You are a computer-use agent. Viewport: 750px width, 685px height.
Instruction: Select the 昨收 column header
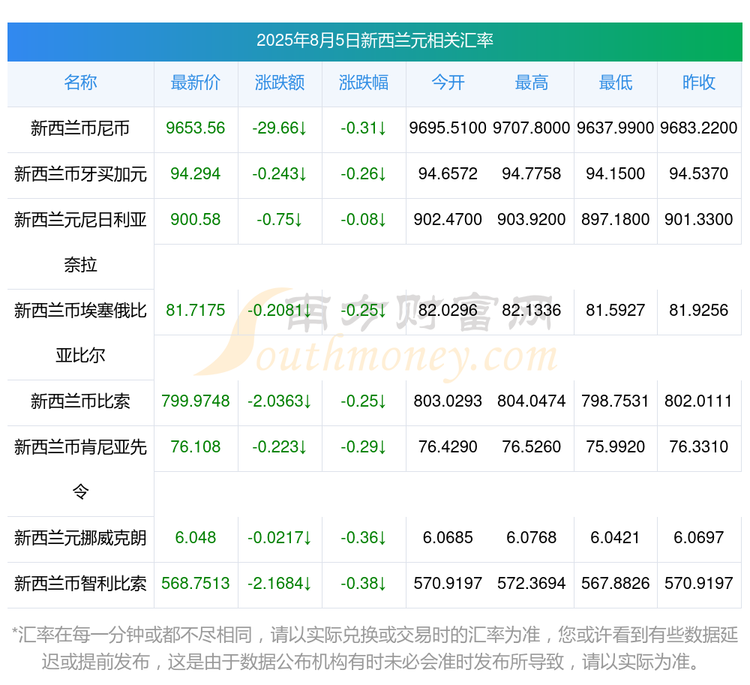point(699,83)
